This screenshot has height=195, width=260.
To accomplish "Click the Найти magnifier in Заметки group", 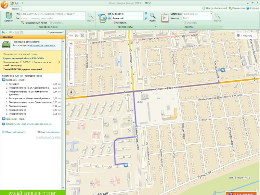I will (x=217, y=17).
